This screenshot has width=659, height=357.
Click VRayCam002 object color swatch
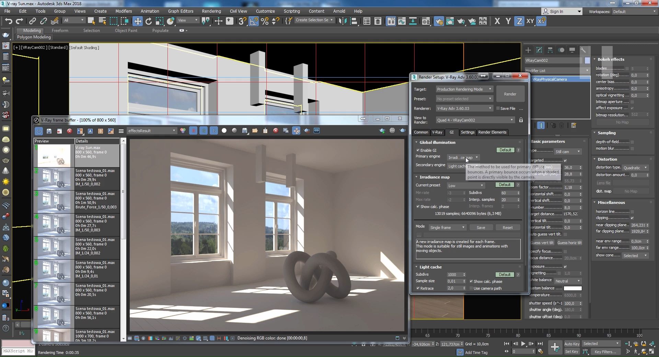coord(587,60)
